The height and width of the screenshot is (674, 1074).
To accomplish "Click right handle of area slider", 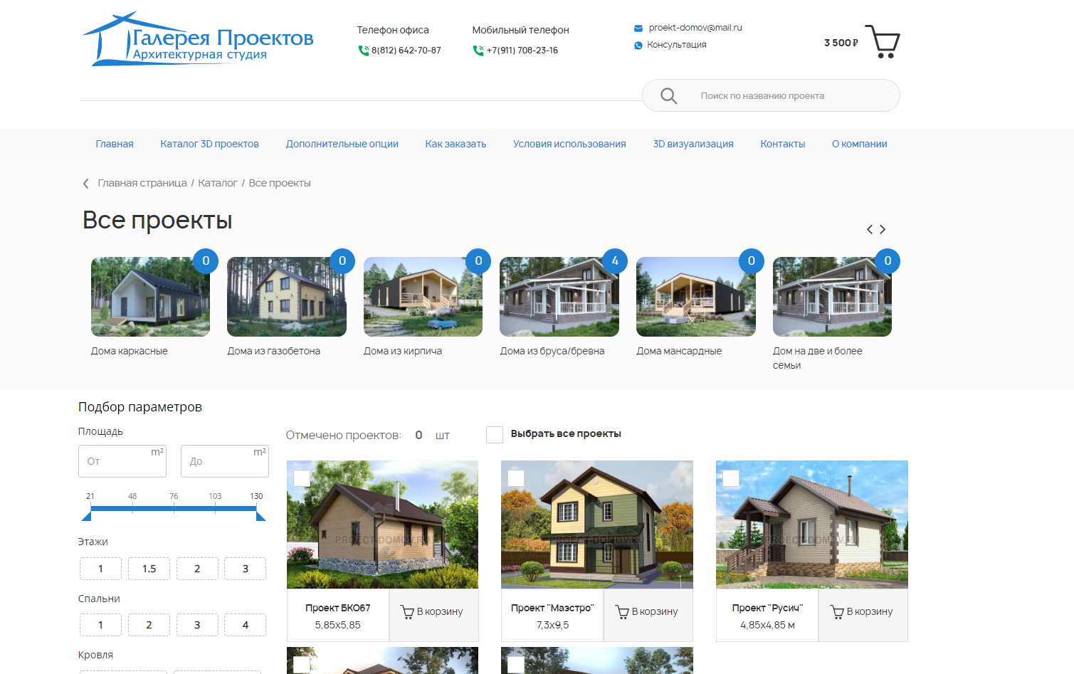I will point(260,515).
